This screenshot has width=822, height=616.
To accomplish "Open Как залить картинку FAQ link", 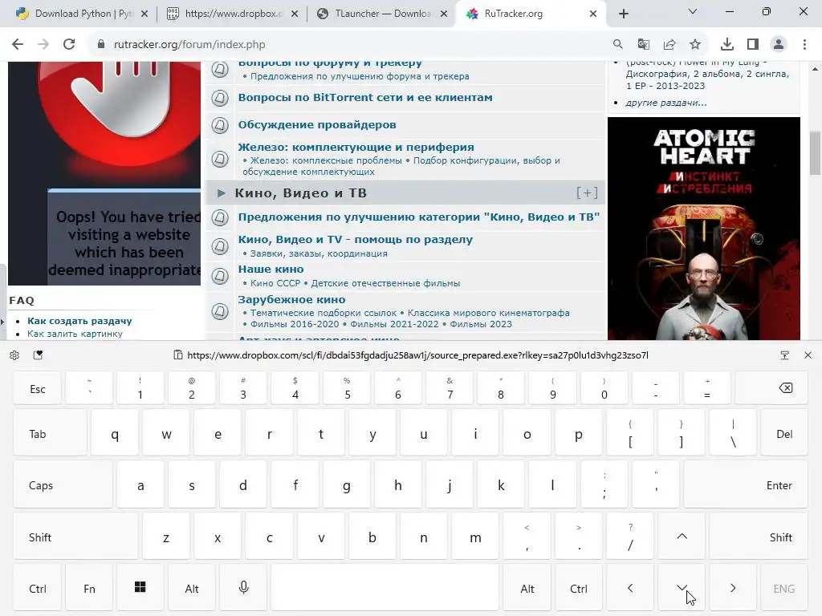I will (75, 334).
